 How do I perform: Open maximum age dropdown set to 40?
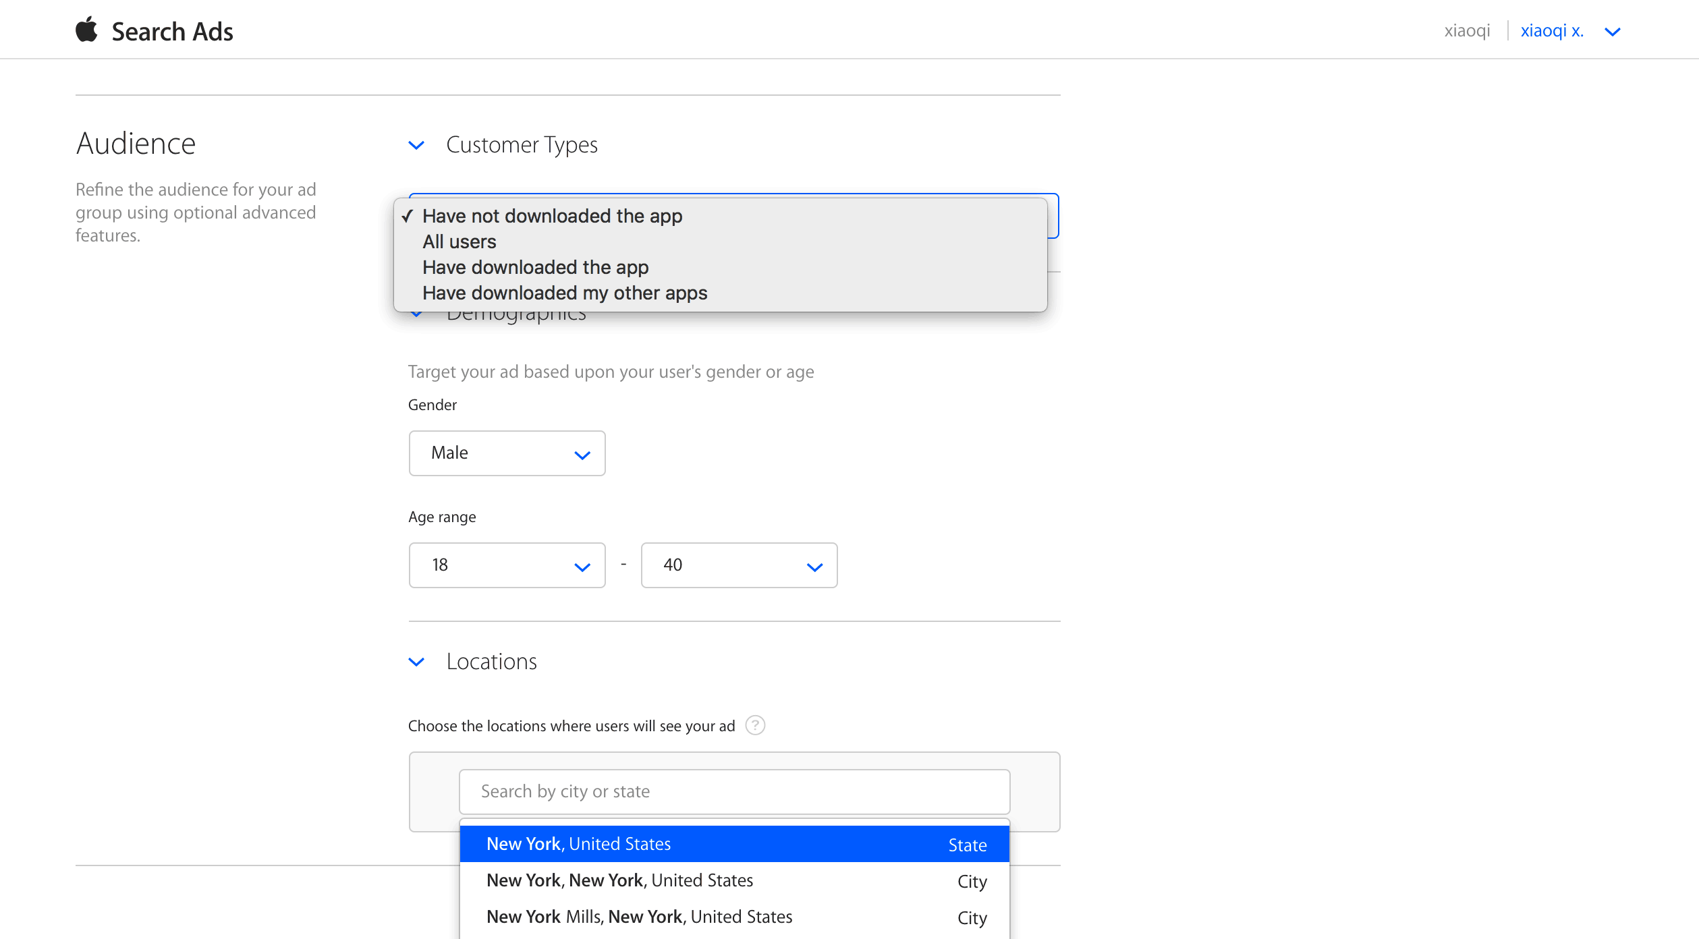739,565
